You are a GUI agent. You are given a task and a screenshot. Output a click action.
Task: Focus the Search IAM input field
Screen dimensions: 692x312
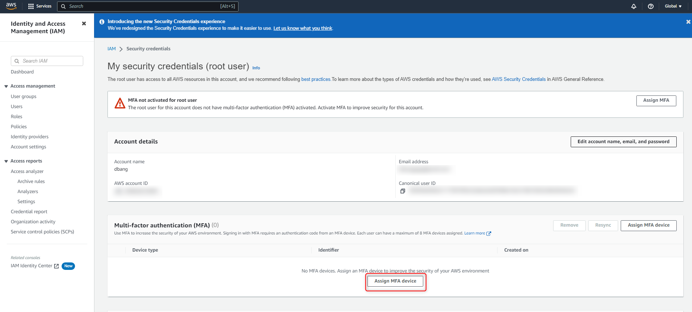pyautogui.click(x=47, y=61)
